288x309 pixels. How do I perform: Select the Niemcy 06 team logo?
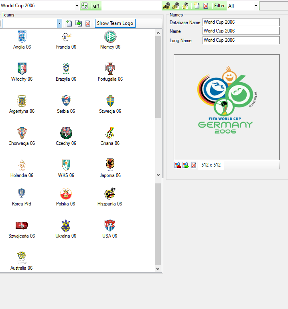click(x=110, y=37)
